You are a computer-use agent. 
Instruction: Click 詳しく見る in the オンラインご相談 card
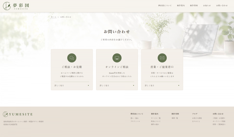point(104,86)
